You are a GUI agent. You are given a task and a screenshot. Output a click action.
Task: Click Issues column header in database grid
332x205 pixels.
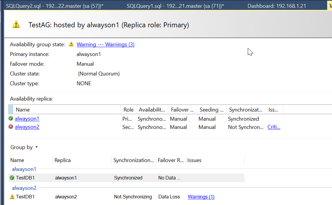coord(215,160)
